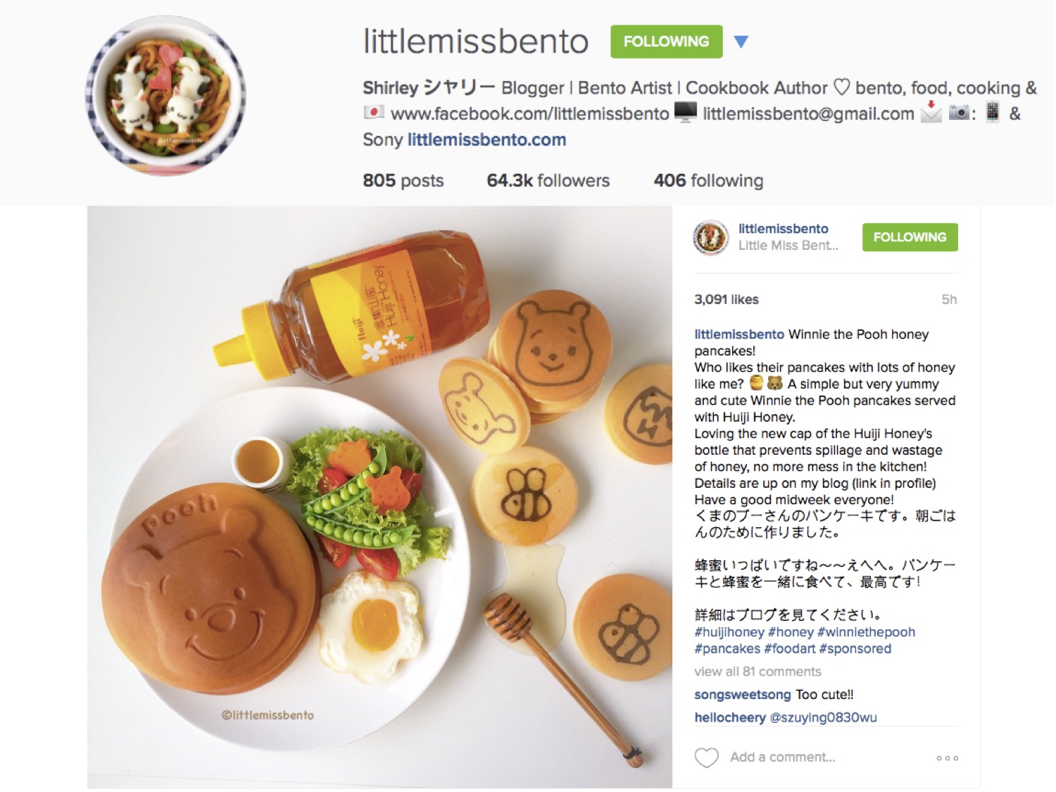
Task: Click the small littlemissbento avatar in post header
Action: pos(710,237)
